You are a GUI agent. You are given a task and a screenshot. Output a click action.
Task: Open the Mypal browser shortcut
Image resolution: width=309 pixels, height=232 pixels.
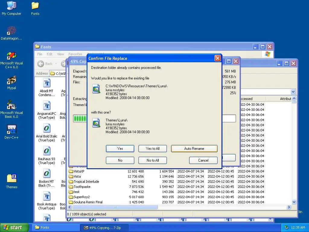coord(11,83)
